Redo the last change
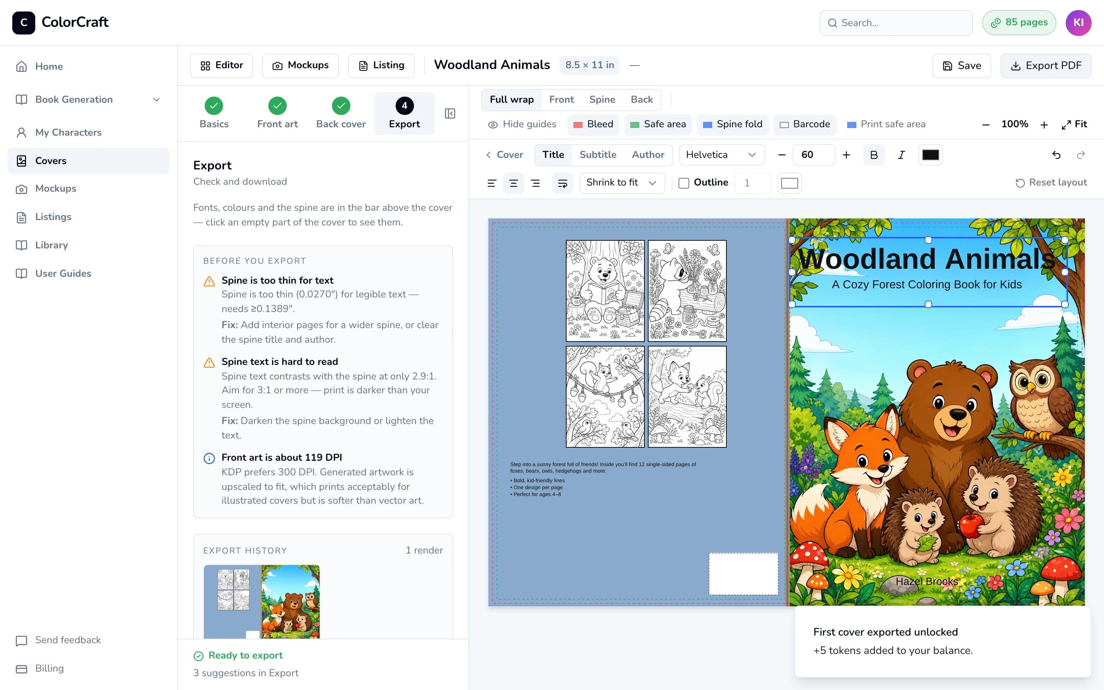 point(1081,155)
